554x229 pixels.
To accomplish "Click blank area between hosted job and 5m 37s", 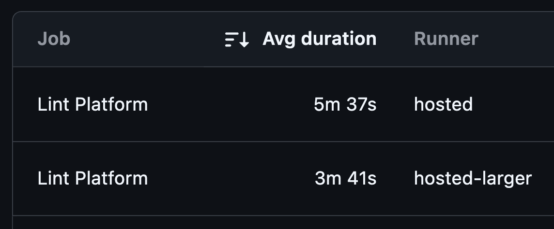I will 231,105.
